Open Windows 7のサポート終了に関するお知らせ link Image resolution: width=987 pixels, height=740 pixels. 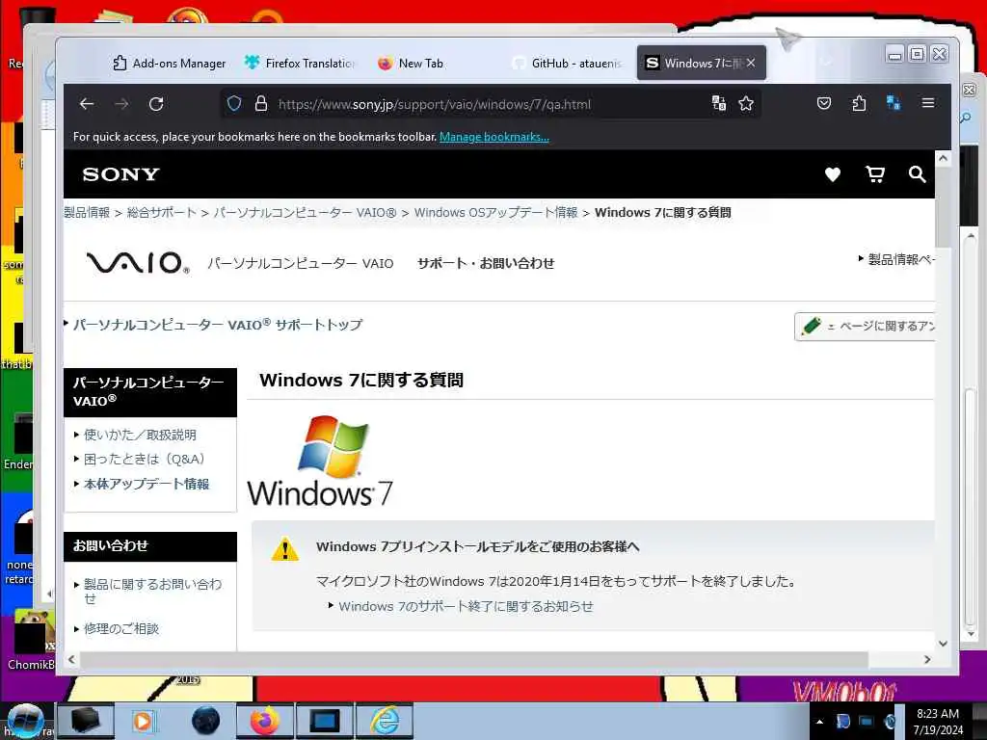tap(466, 606)
